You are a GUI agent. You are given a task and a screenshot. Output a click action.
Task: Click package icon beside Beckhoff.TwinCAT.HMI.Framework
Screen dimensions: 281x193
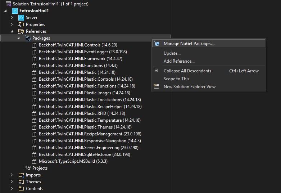tap(34, 59)
